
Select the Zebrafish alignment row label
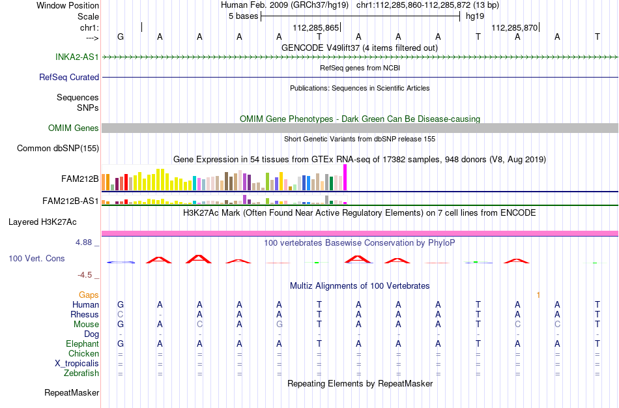tap(81, 373)
